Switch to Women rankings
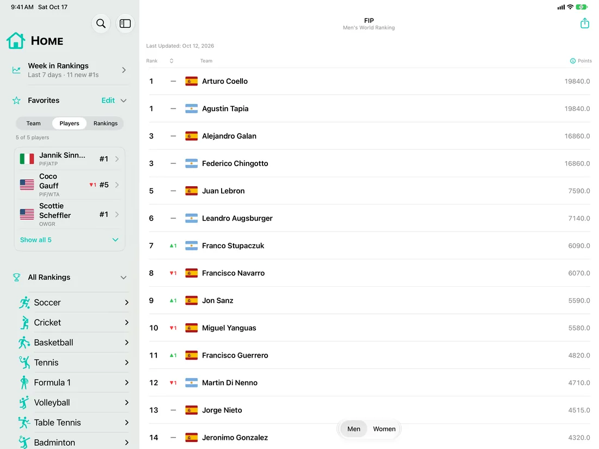599x449 pixels. point(384,429)
